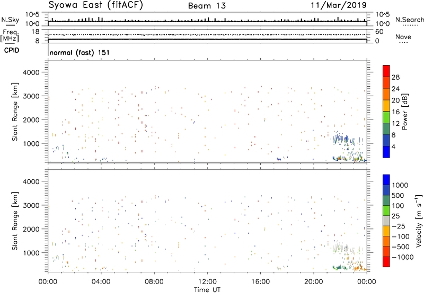Click the 'Power [dB]' colorbar label
Viewport: 424px width, 293px height.
(x=405, y=112)
